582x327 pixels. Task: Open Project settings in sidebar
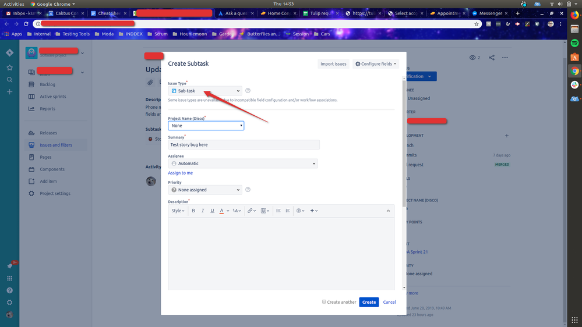point(55,193)
